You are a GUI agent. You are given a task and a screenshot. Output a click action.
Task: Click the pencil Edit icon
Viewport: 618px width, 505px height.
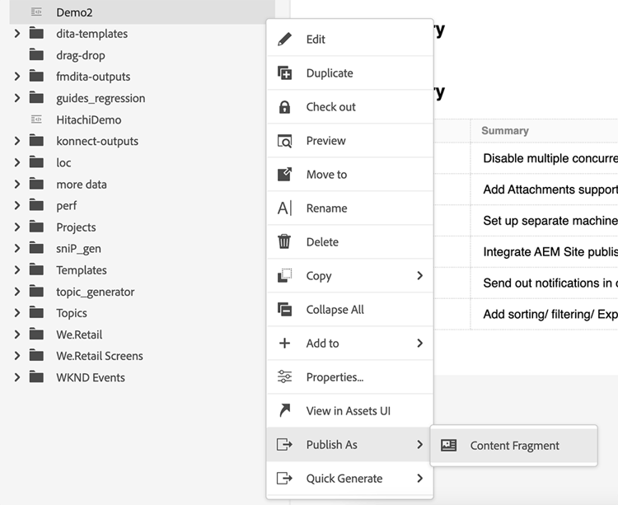[285, 40]
